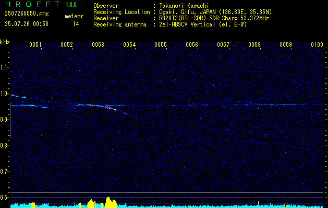The height and width of the screenshot is (208, 328).
Task: Click location Ogaki, Gifu, JAPAN text
Action: pyautogui.click(x=215, y=12)
